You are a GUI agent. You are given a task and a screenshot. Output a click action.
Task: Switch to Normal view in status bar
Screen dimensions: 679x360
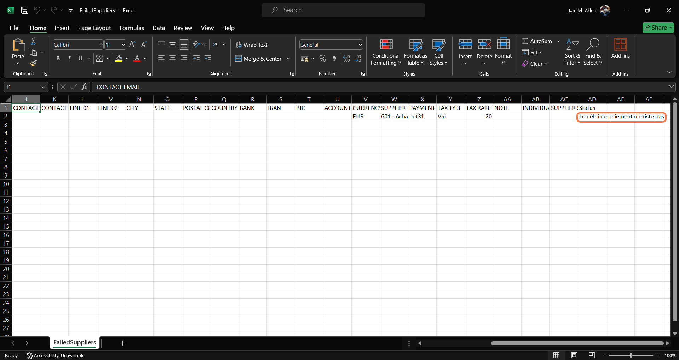click(556, 355)
